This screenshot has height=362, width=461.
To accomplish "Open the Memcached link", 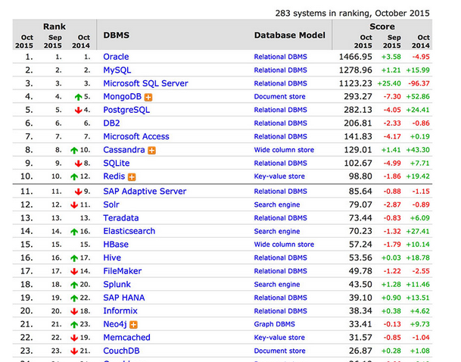I will point(126,338).
